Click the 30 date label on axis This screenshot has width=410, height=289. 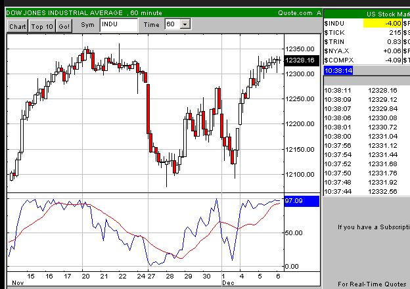click(x=206, y=277)
